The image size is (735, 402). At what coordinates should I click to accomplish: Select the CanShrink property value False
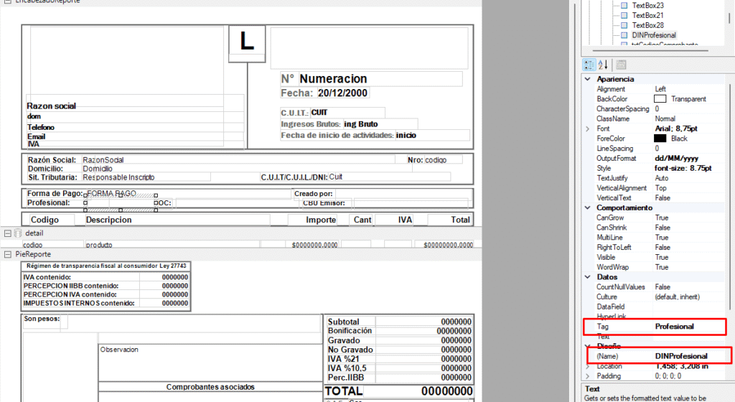[663, 228]
